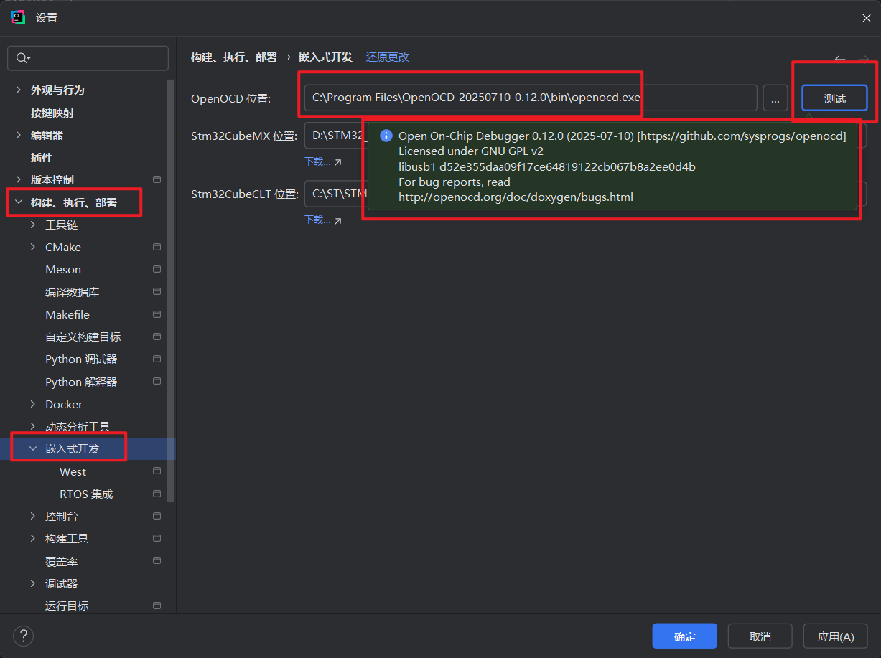The width and height of the screenshot is (881, 658).
Task: Click the 取消 button
Action: (x=760, y=636)
